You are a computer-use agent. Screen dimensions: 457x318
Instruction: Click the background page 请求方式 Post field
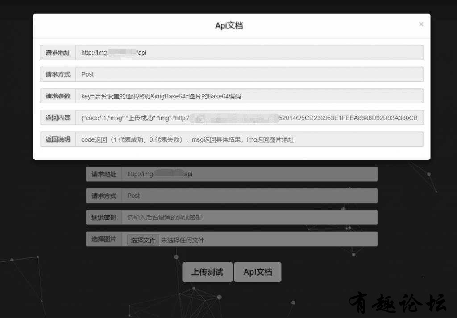[249, 196]
